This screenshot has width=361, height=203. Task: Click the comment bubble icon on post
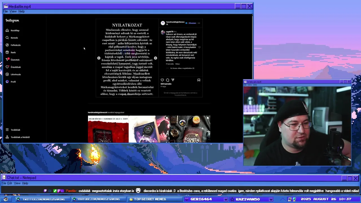pyautogui.click(x=168, y=80)
